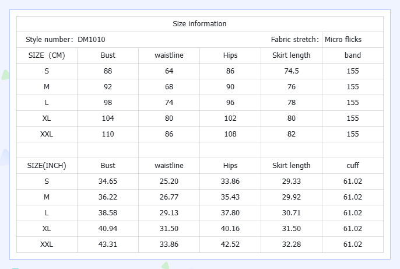Click the 40.94 inch bust value for XL

(x=108, y=229)
